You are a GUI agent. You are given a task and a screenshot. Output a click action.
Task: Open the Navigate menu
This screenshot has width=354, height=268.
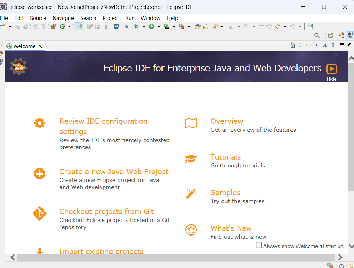tap(63, 18)
